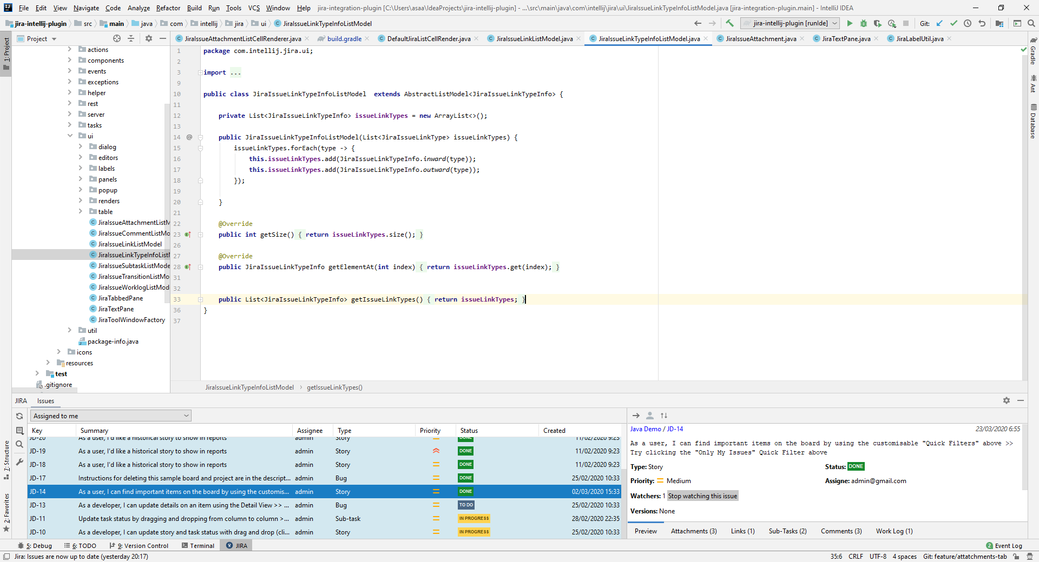Run the jira-intellij-plugin configuration
Image resolution: width=1039 pixels, height=562 pixels.
(x=850, y=23)
